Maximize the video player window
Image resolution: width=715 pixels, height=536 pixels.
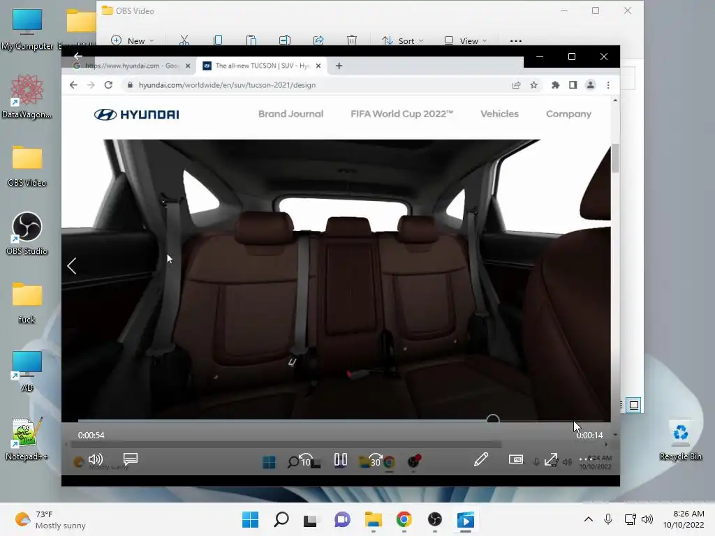click(x=572, y=57)
